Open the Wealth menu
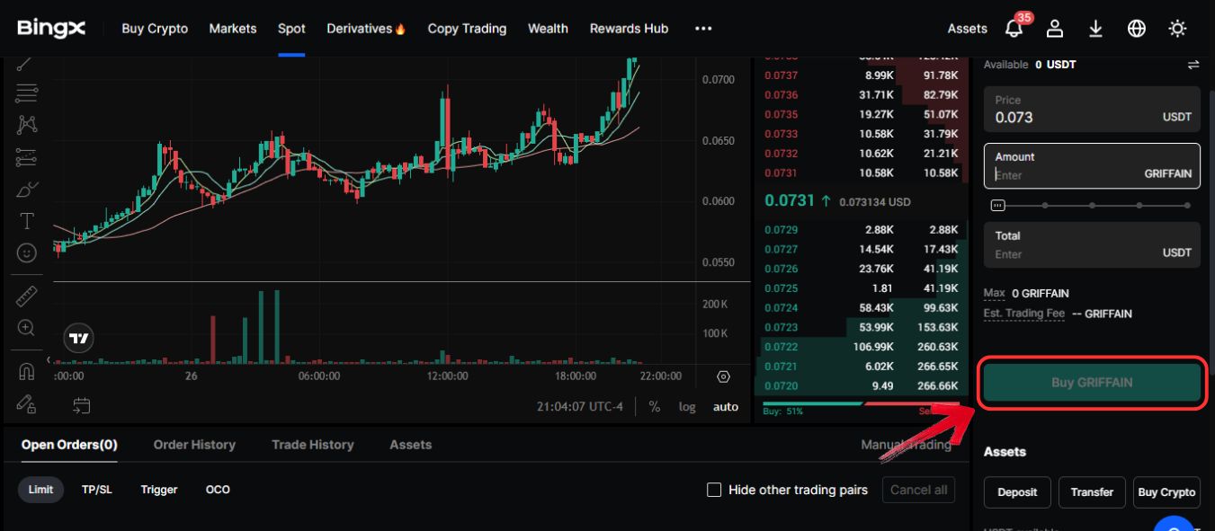This screenshot has width=1215, height=531. click(548, 29)
